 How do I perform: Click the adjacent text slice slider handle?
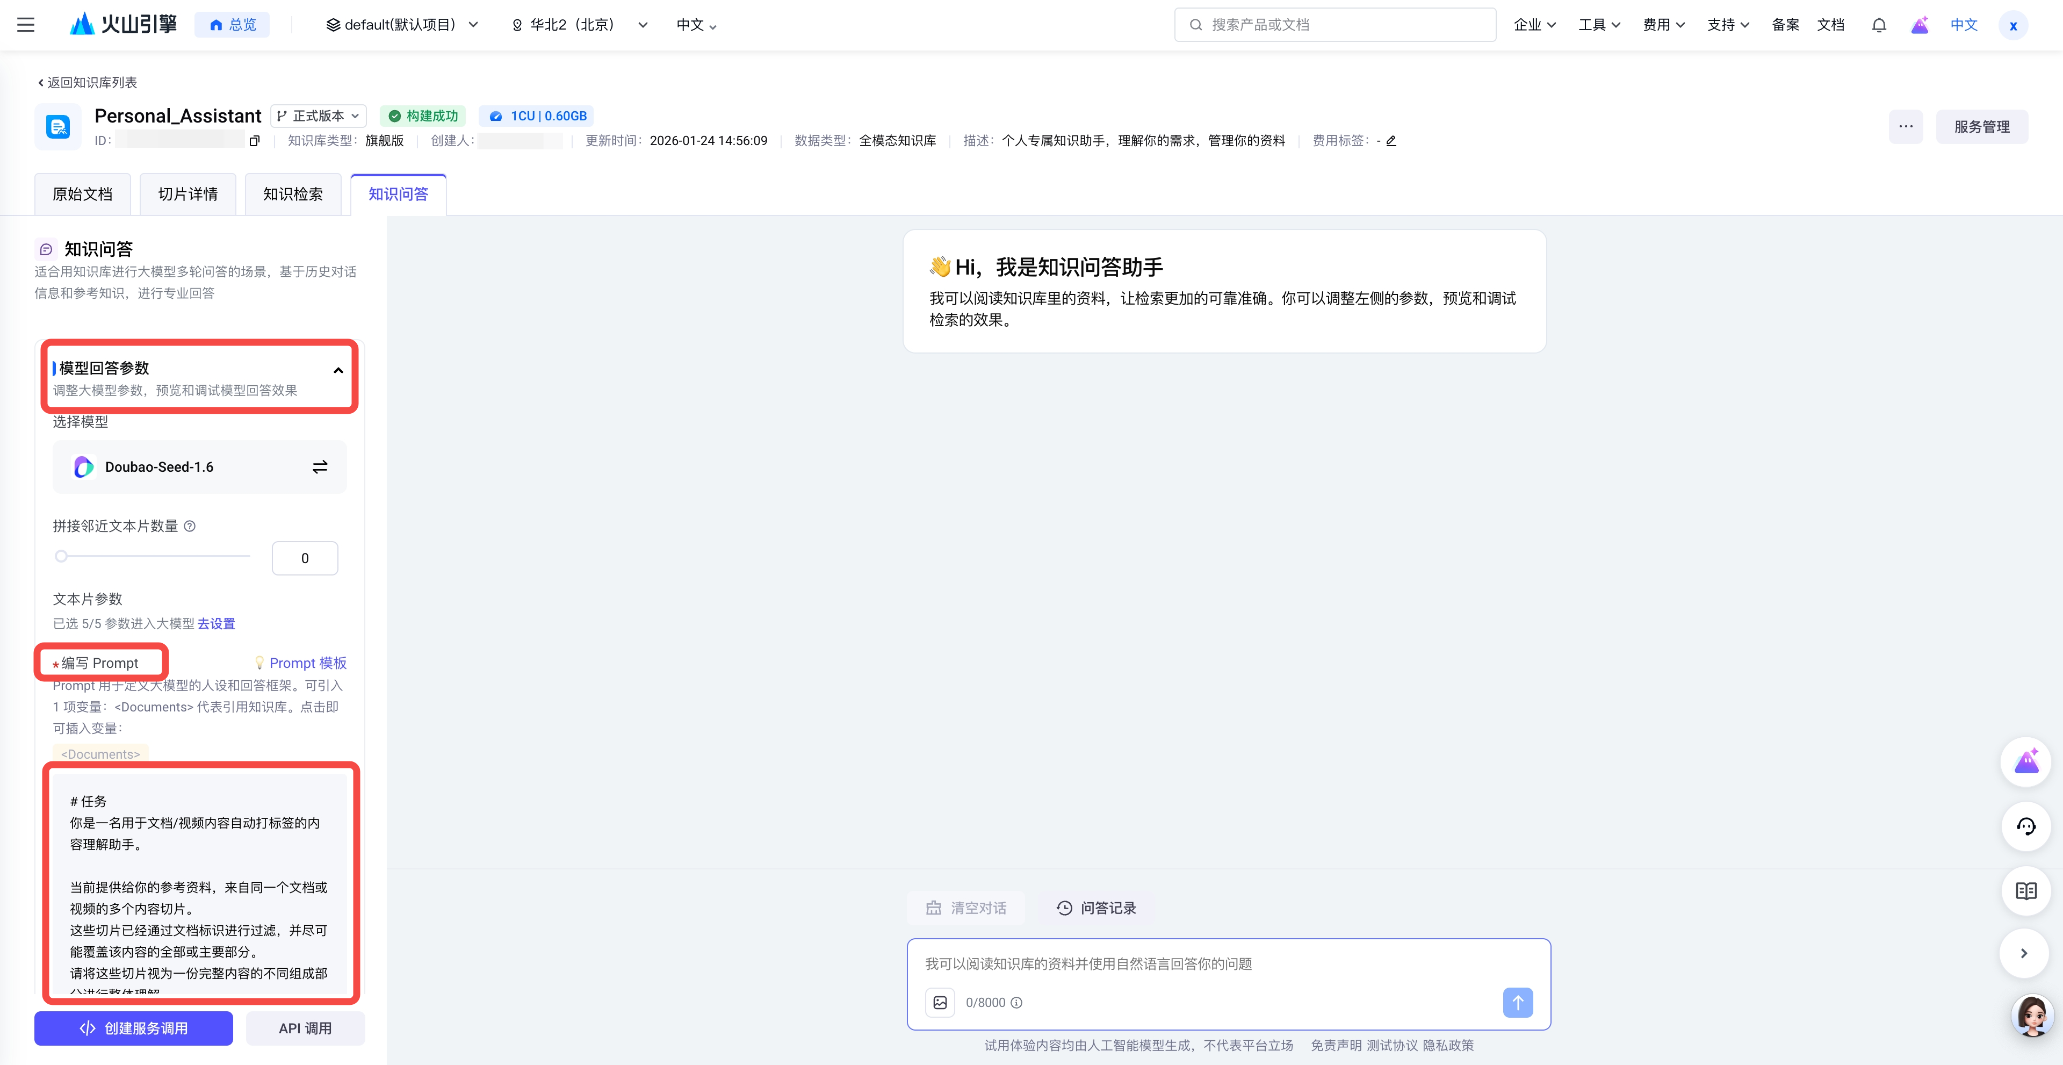click(61, 557)
